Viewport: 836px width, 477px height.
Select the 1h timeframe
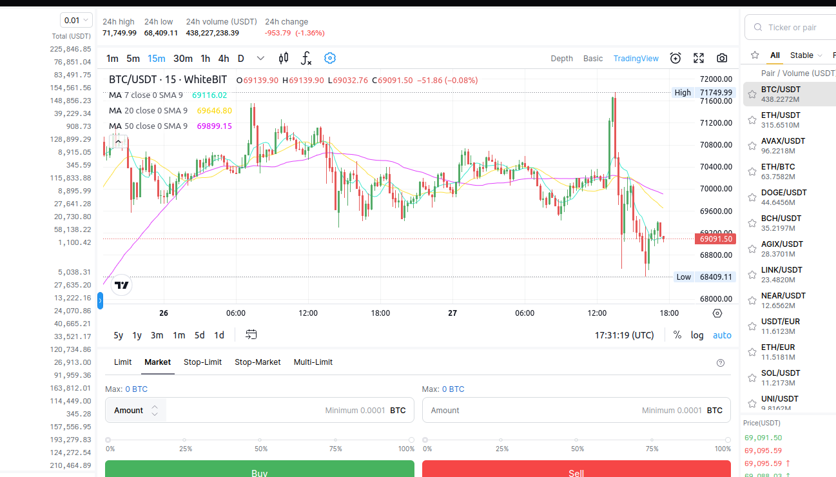tap(205, 58)
